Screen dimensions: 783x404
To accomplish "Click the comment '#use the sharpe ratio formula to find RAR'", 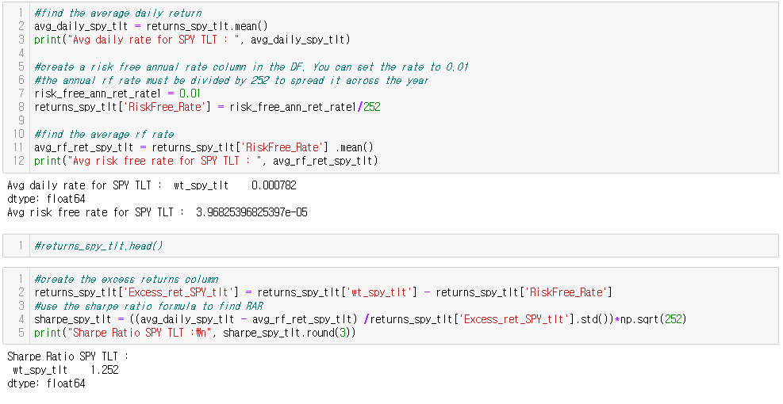I will click(148, 306).
